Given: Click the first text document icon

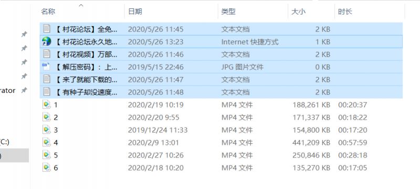Looking at the screenshot, I should (x=47, y=29).
